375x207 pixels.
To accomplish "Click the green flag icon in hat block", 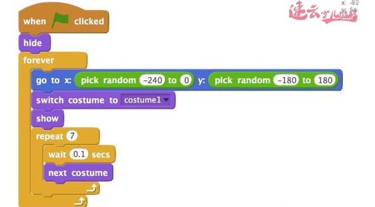I will 60,19.
